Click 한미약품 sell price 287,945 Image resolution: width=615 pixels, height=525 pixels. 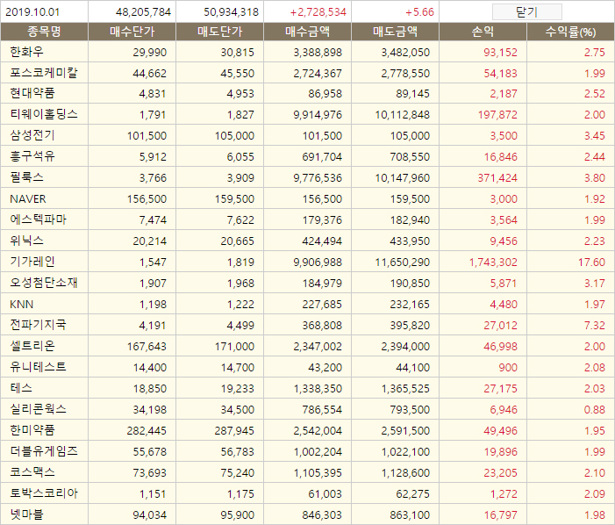pos(234,431)
